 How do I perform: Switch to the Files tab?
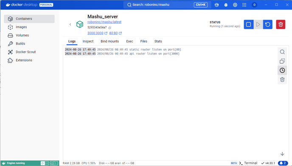coord(143,41)
